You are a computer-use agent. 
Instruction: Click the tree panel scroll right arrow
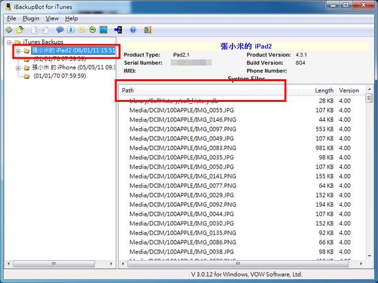[111, 264]
